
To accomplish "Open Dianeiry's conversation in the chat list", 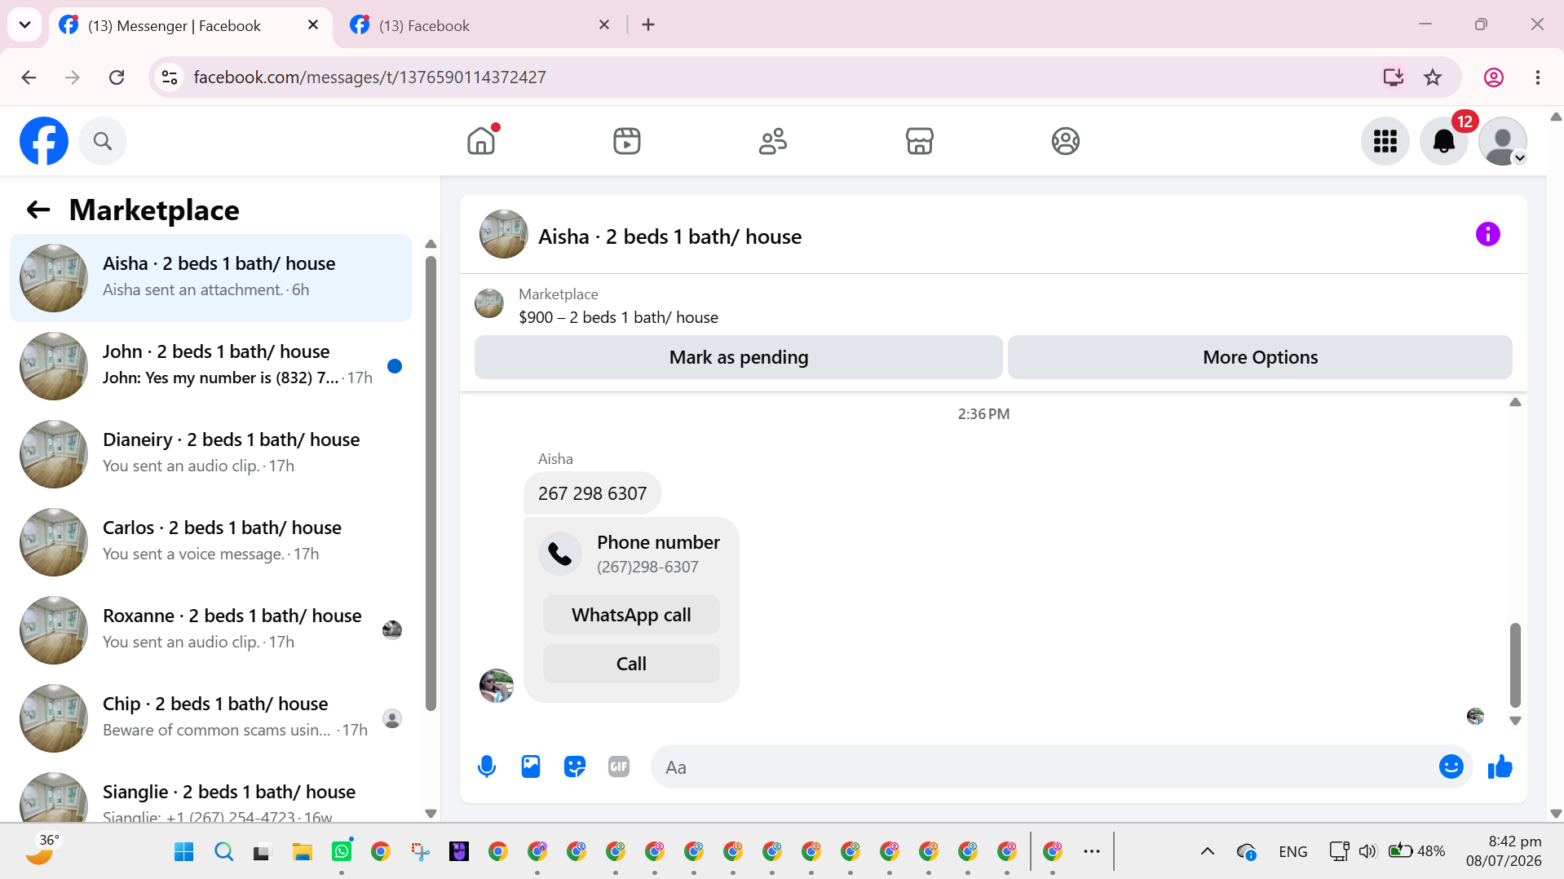I will tap(210, 454).
